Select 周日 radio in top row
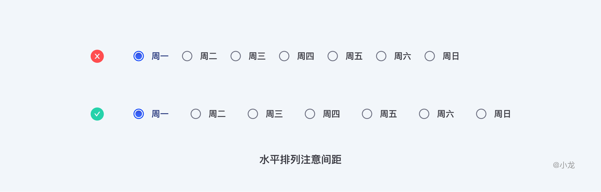This screenshot has width=601, height=192. point(430,56)
